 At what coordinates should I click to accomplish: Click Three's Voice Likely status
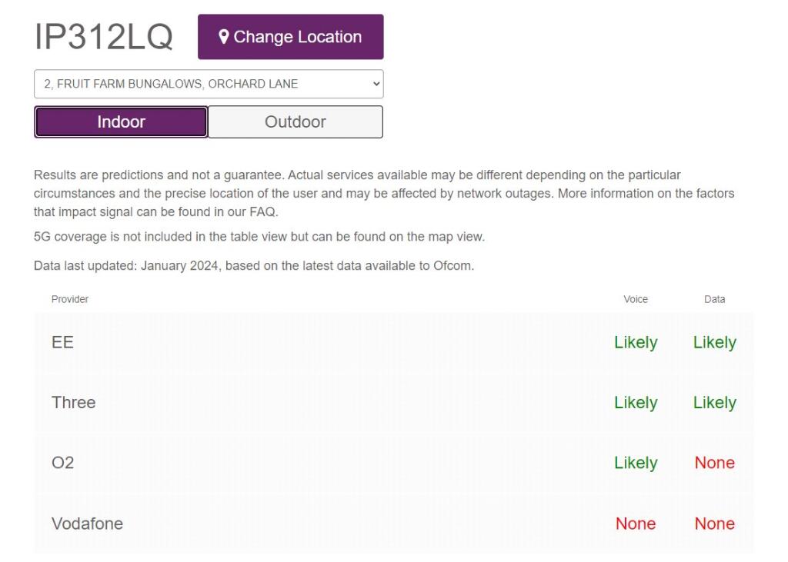636,403
